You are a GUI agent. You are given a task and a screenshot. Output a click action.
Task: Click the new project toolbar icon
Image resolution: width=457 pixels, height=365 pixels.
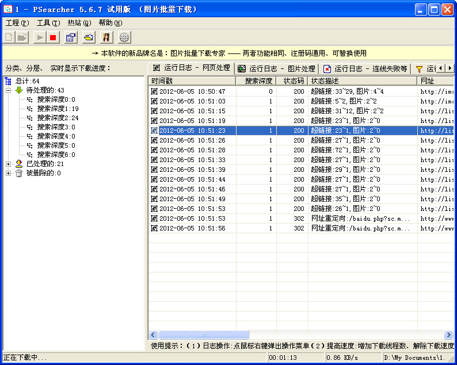[9, 37]
